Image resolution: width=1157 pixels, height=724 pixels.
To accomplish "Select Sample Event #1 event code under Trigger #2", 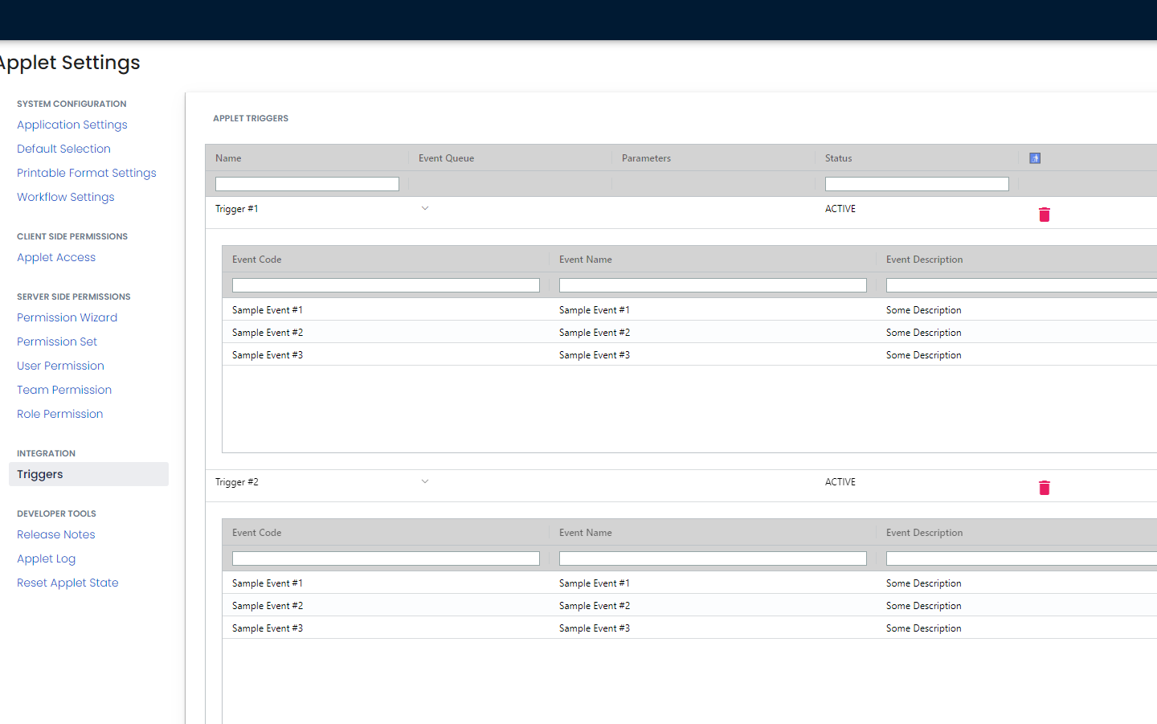I will (268, 583).
